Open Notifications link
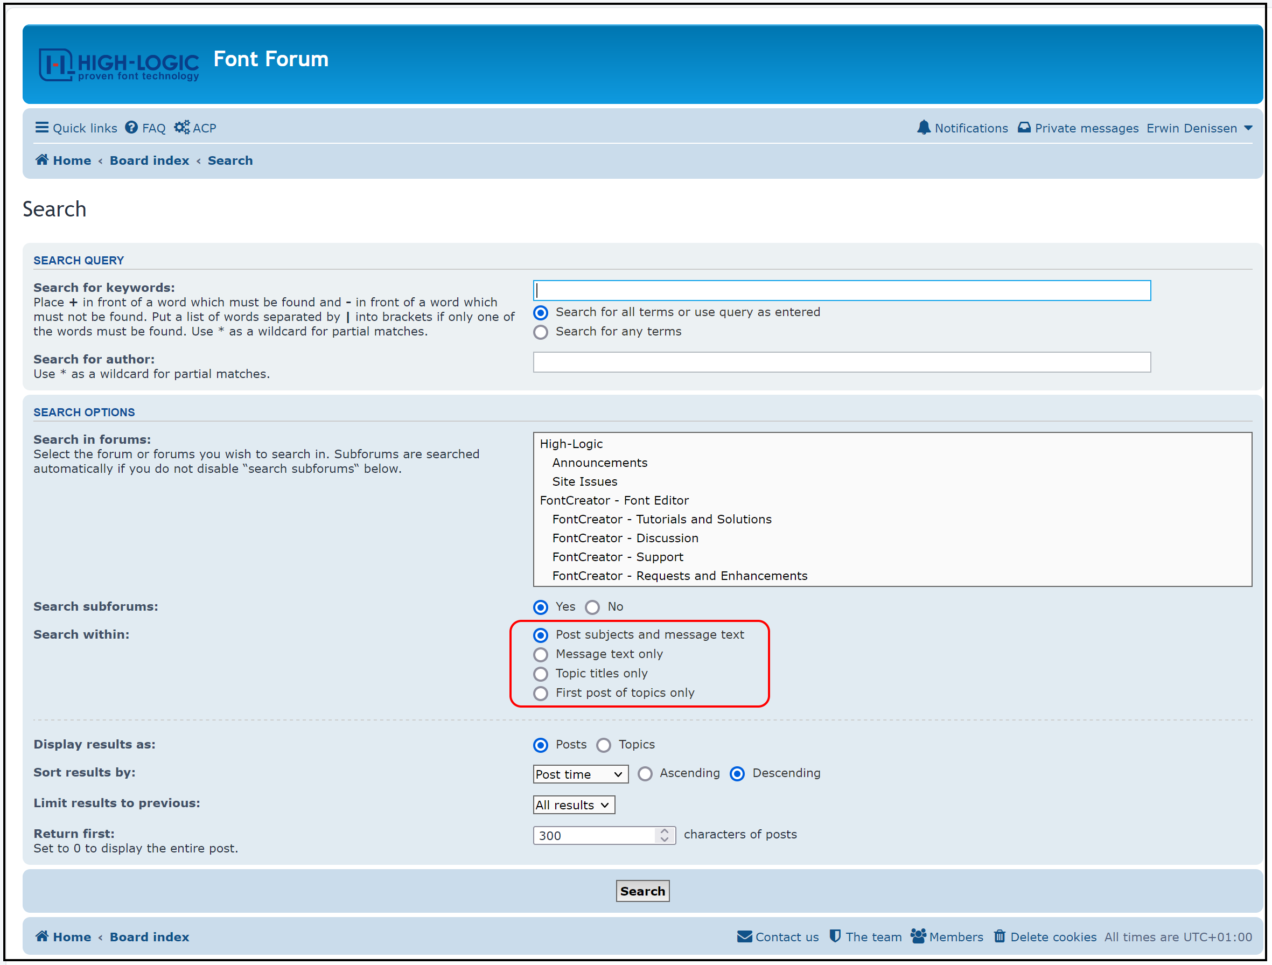Image resolution: width=1272 pixels, height=965 pixels. pyautogui.click(x=972, y=128)
